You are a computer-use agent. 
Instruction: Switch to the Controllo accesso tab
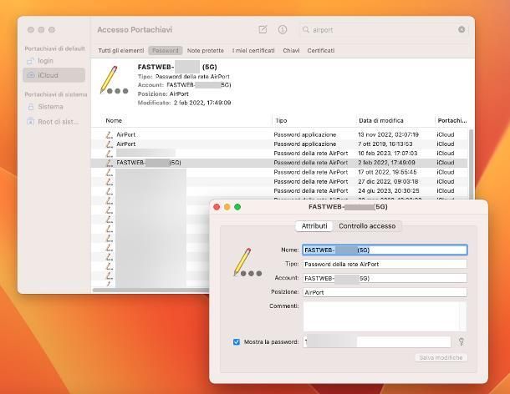[x=367, y=226]
